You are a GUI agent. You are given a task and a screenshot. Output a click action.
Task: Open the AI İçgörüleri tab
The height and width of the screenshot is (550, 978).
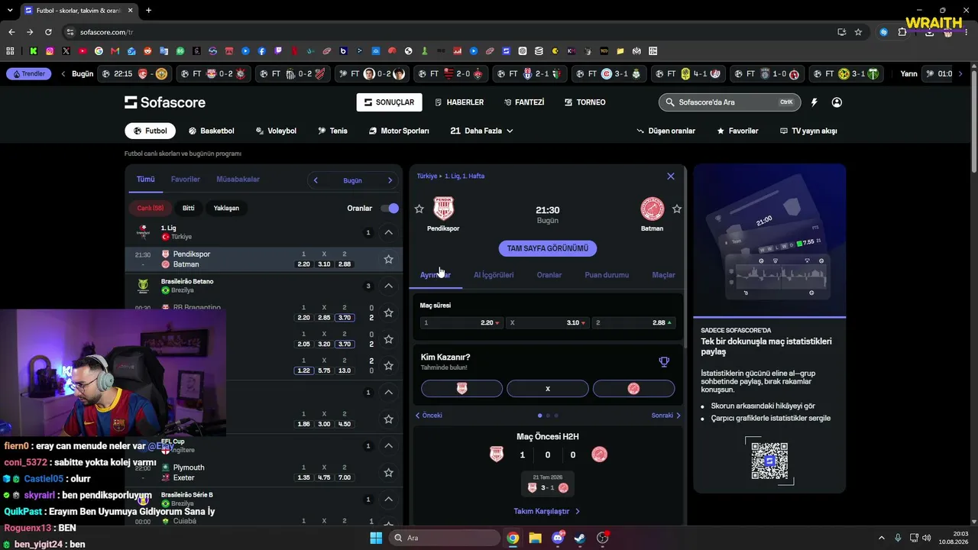pos(494,275)
